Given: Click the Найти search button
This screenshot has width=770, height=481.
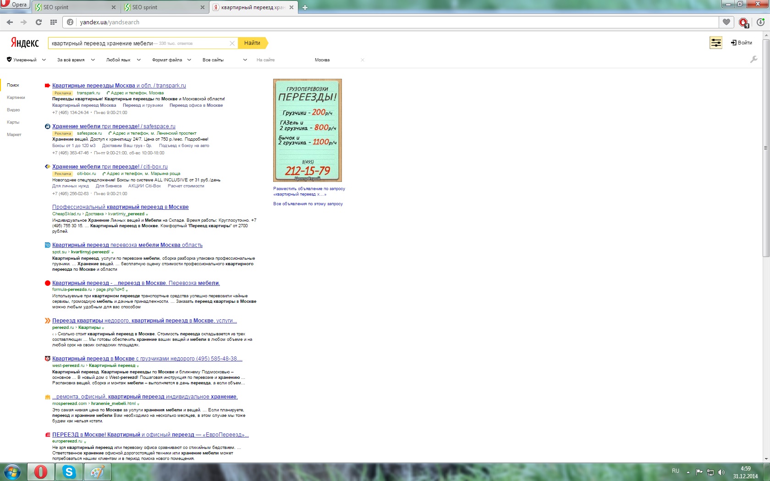Looking at the screenshot, I should tap(253, 43).
